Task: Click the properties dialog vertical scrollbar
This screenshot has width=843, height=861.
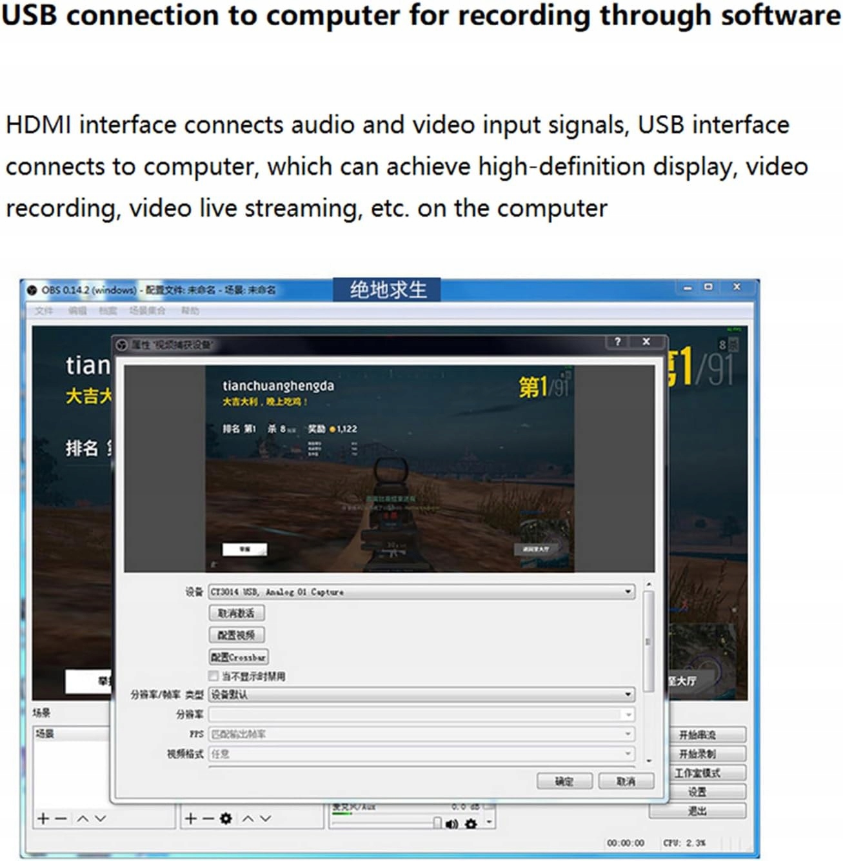Action: [x=648, y=642]
